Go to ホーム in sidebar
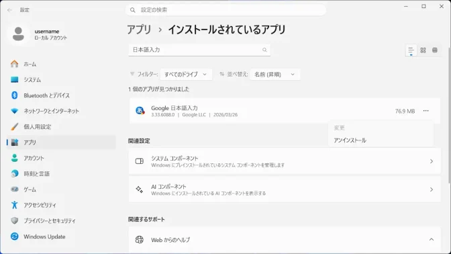This screenshot has width=451, height=254. pos(61,64)
